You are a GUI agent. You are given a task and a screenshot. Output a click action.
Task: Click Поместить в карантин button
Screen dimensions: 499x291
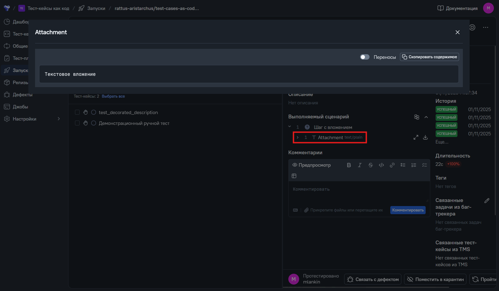[435, 279]
